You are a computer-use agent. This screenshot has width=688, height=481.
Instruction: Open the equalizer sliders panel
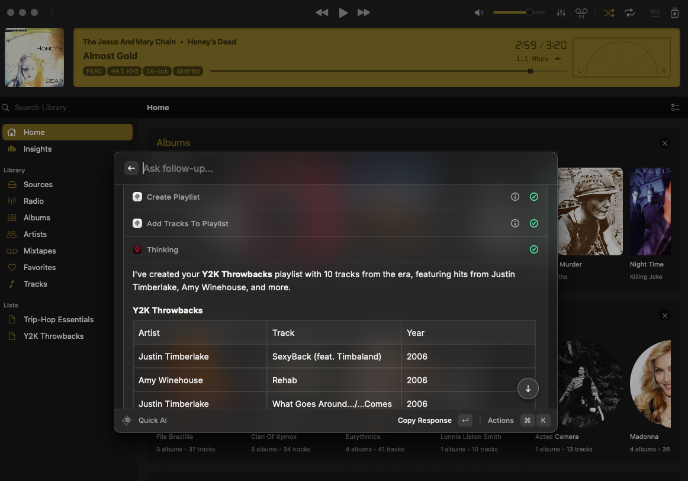click(561, 12)
